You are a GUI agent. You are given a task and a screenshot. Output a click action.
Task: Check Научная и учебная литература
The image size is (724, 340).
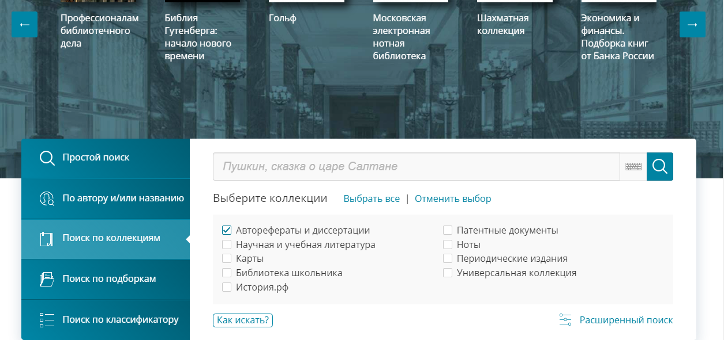[x=227, y=245]
